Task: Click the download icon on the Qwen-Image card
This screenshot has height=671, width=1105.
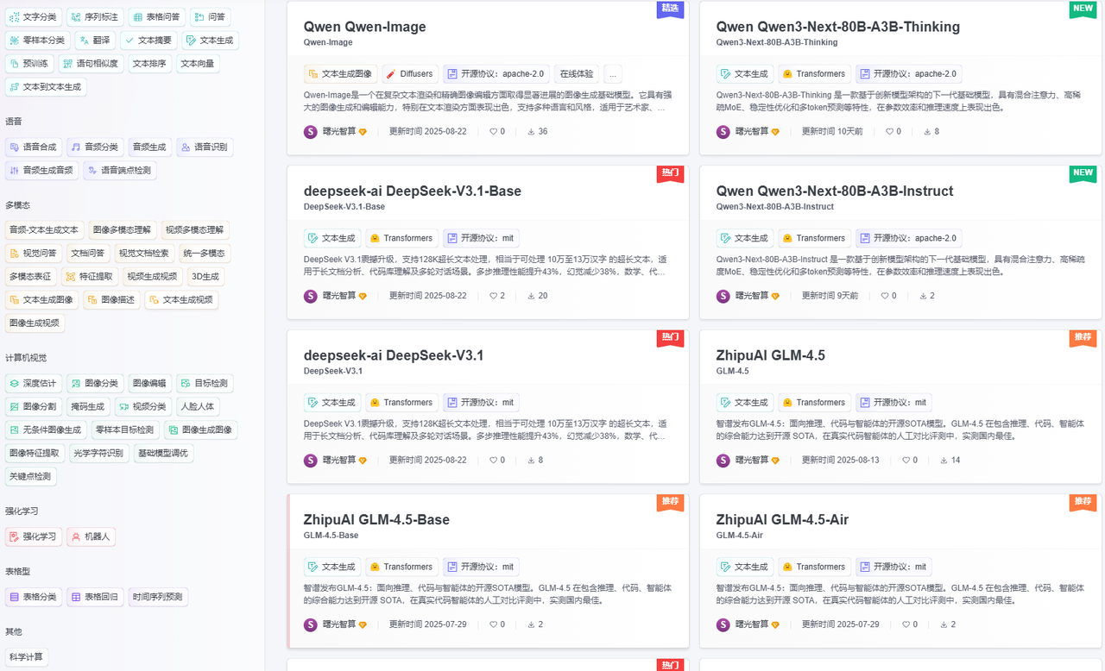Action: click(530, 132)
